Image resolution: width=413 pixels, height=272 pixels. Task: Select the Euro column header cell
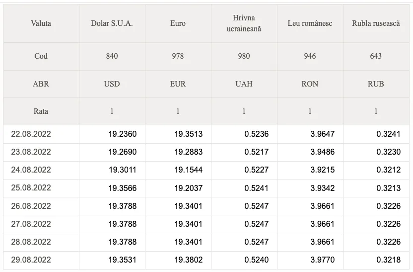[178, 23]
